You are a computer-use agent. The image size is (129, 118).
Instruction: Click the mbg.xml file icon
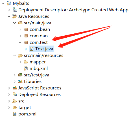26,68
